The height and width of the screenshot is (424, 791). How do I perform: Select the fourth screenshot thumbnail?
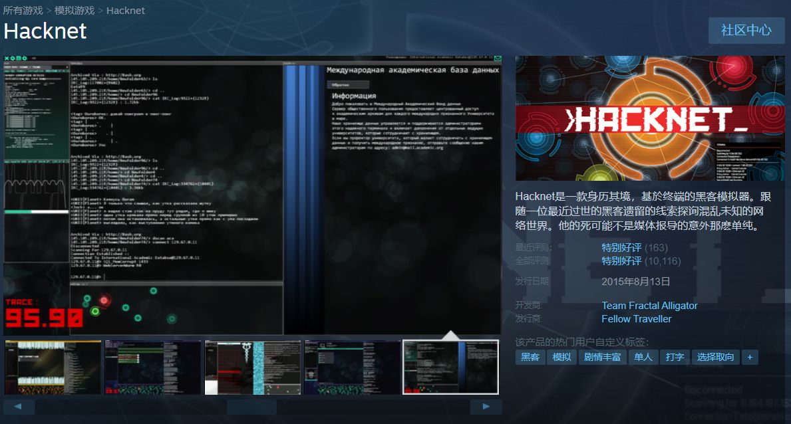(352, 367)
